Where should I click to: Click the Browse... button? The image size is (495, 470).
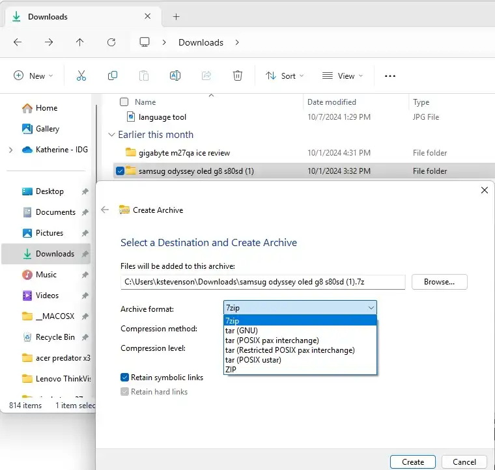[x=439, y=282]
